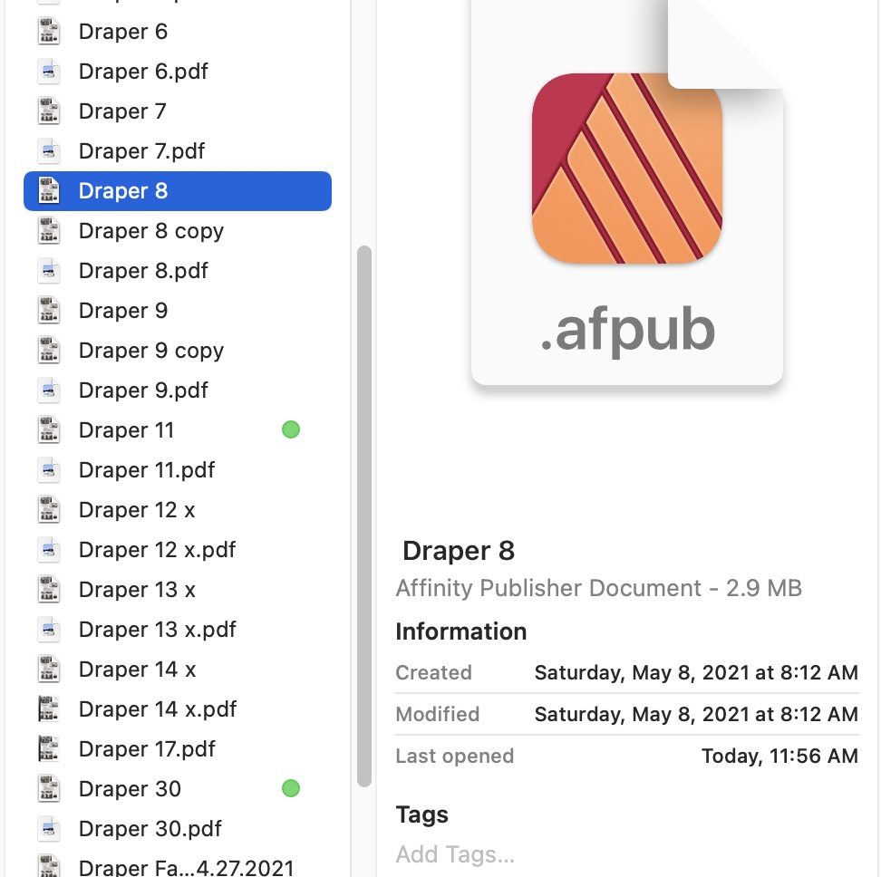
Task: Click the file list vertical scrollbar
Action: coord(364,516)
